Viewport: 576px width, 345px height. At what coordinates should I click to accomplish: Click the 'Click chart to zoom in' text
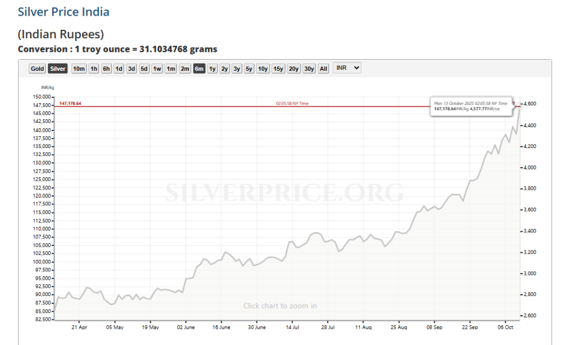point(280,306)
